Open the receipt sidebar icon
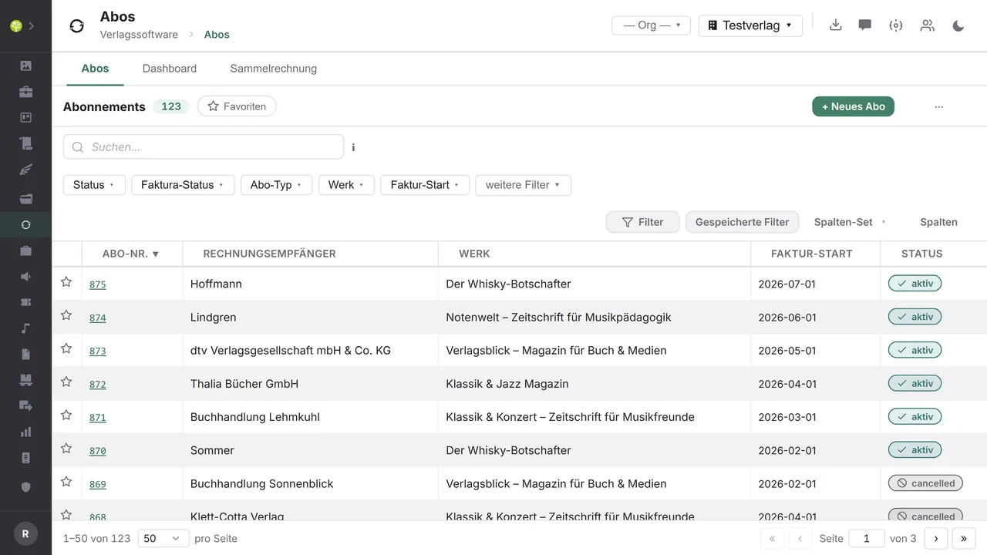 click(x=25, y=458)
